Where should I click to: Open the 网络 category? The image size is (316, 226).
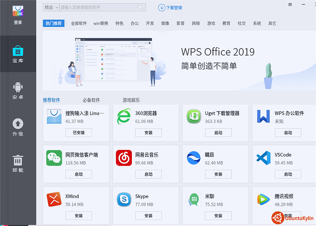[x=196, y=23]
